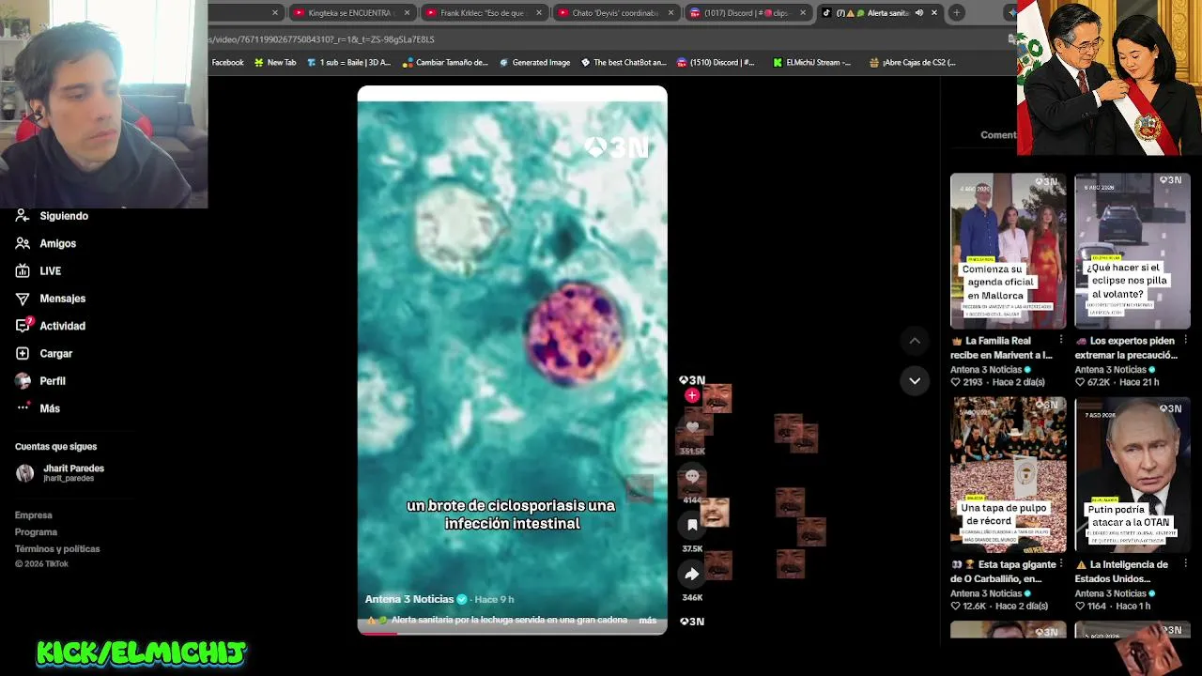Open the '(1510) Discord' bookmark
This screenshot has height=676, width=1202.
coord(715,63)
